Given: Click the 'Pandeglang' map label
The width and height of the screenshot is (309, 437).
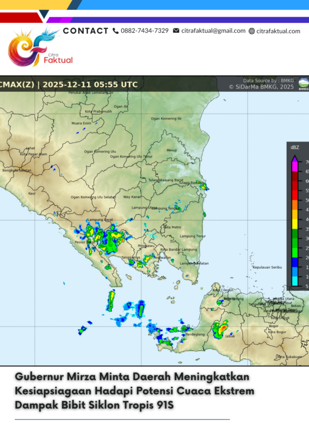Looking at the screenshot, I should pyautogui.click(x=195, y=334).
